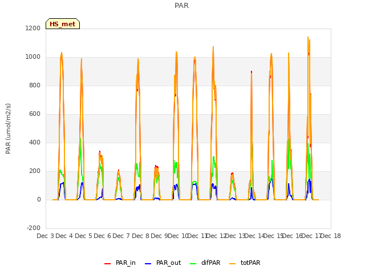Click the Dec 6 x-axis label
The width and height of the screenshot is (365, 274).
coord(103,236)
